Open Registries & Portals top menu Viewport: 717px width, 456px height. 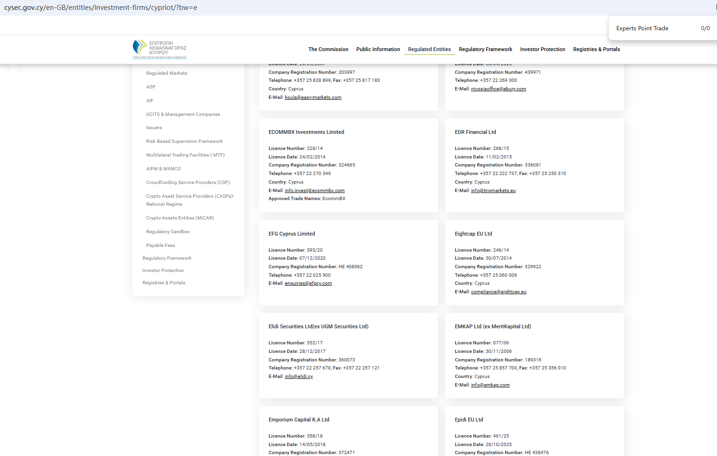click(596, 49)
